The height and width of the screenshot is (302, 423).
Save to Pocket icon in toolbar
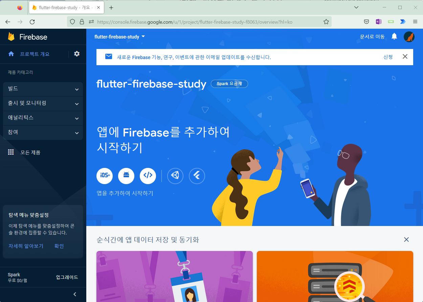[366, 22]
